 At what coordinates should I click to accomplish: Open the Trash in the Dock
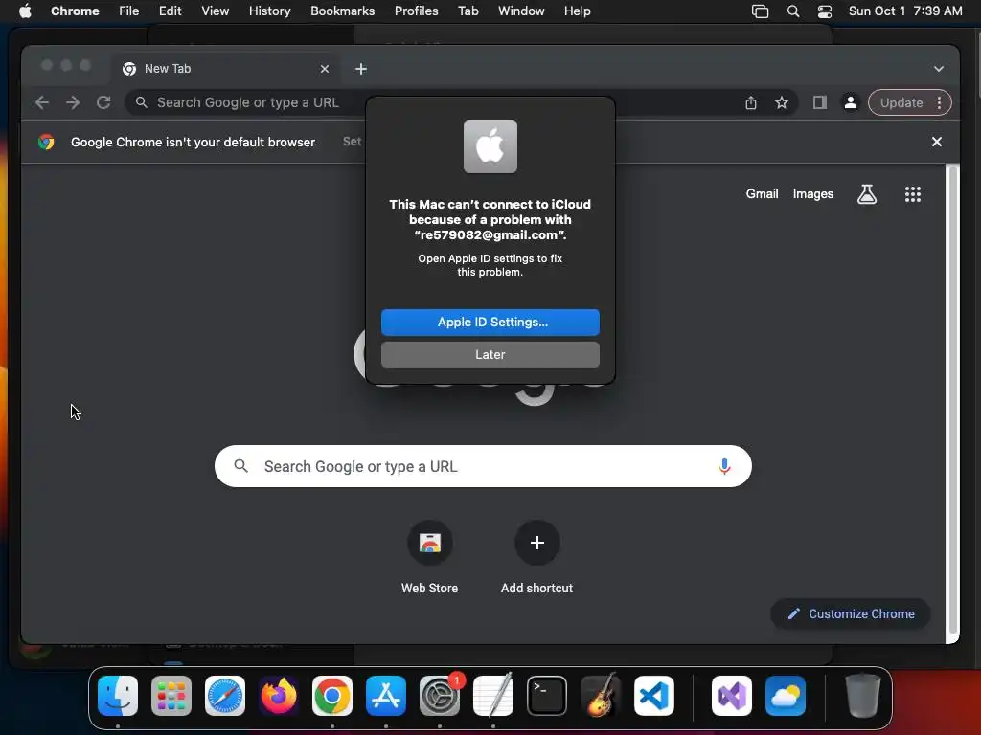pyautogui.click(x=863, y=696)
